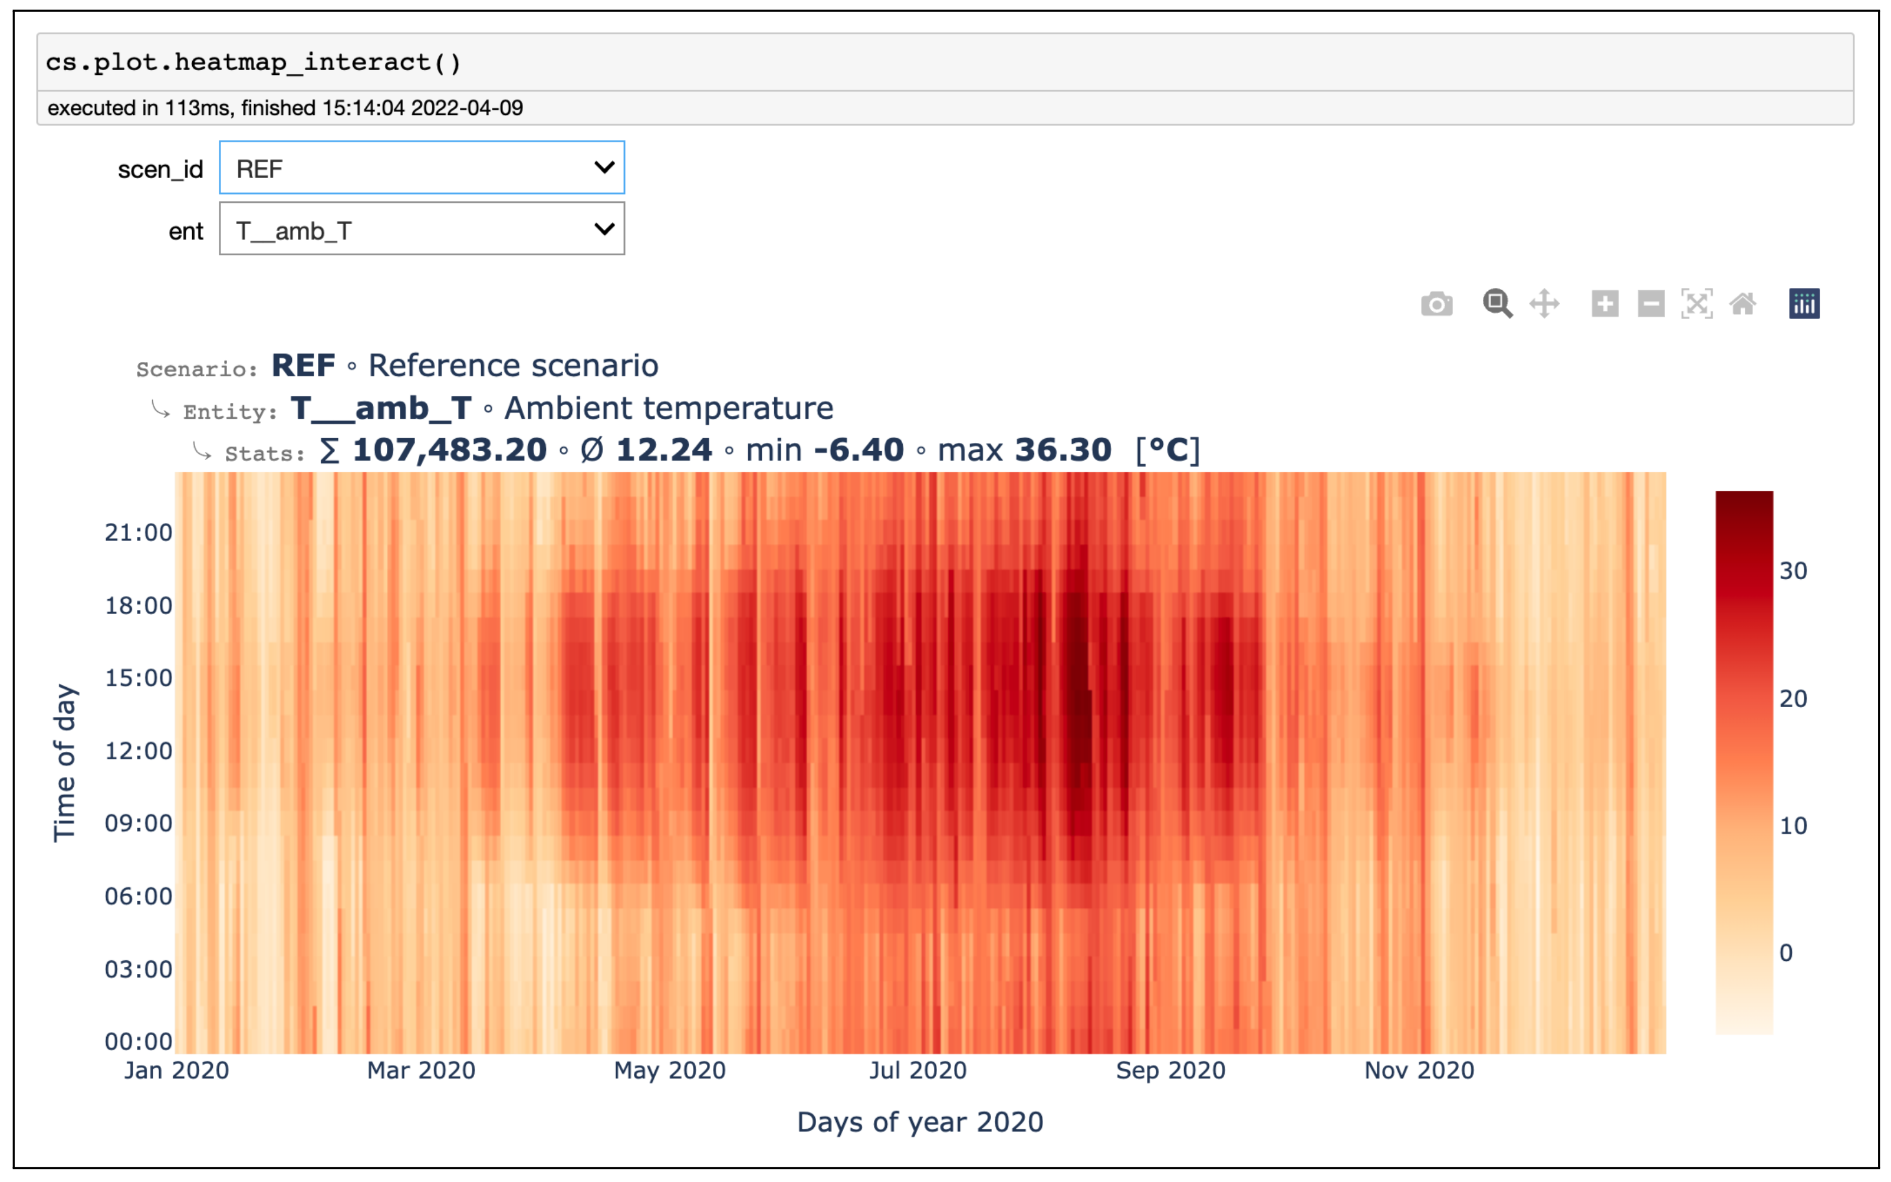Click the Zoom in plus button
Screen dimensions: 1891x1182
[1605, 303]
